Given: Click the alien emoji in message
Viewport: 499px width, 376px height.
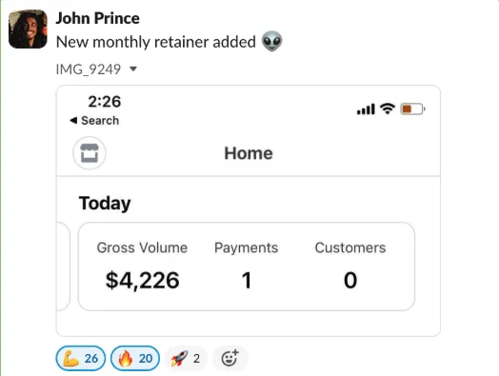Looking at the screenshot, I should (x=272, y=41).
